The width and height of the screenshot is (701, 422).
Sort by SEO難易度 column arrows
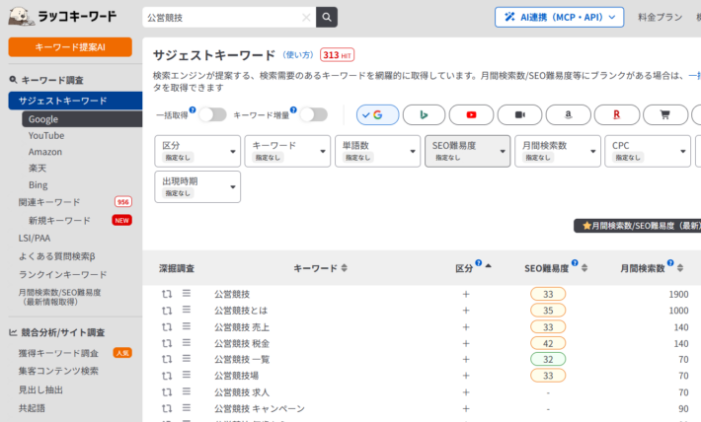[x=584, y=268]
